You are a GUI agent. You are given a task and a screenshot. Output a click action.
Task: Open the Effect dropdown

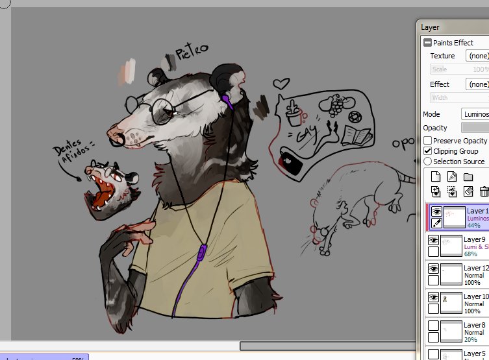click(x=477, y=84)
